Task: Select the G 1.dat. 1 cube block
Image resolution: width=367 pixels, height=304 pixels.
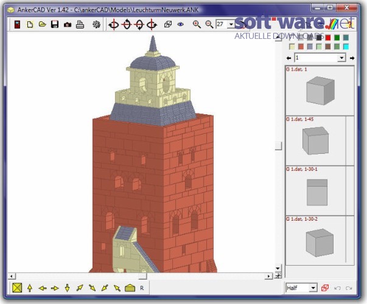Action: click(320, 91)
